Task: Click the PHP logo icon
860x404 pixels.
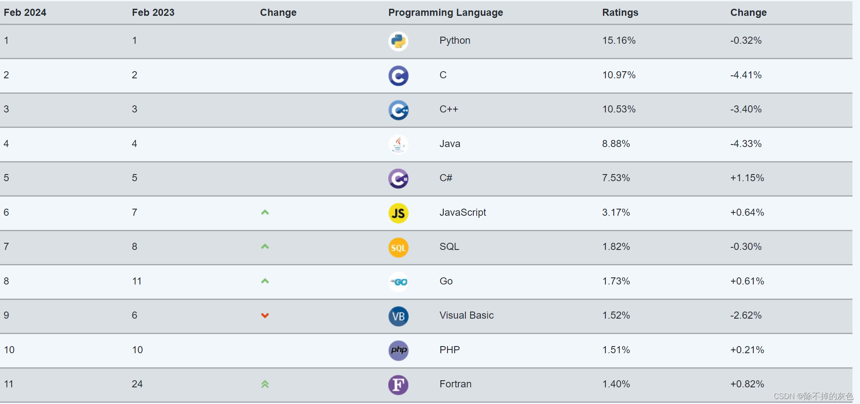Action: [x=398, y=350]
